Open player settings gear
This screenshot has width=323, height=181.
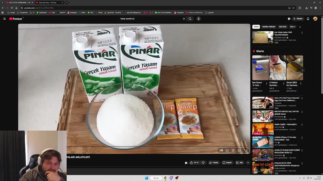coord(233,150)
